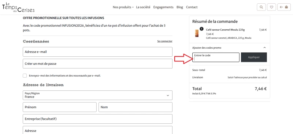Click the Café saveur Caramel product thumbnail
Image resolution: width=293 pixels, height=134 pixels.
coord(197,33)
